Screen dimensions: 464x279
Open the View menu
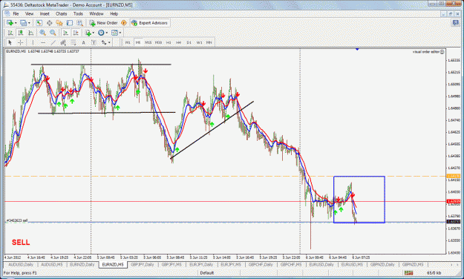[x=29, y=13]
